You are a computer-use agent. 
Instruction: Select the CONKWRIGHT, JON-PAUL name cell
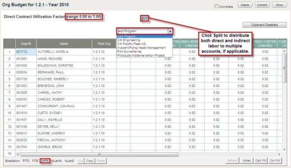coord(64,106)
